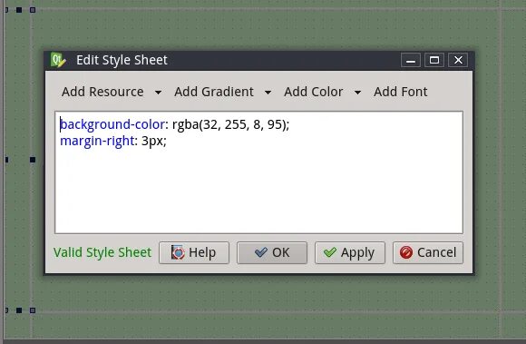Open the Add Gradient dropdown arrow

point(268,92)
